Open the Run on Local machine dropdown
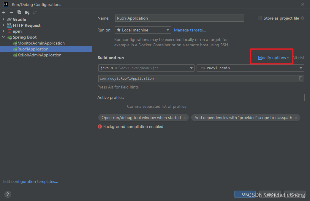Image resolution: width=310 pixels, height=201 pixels. (x=143, y=30)
